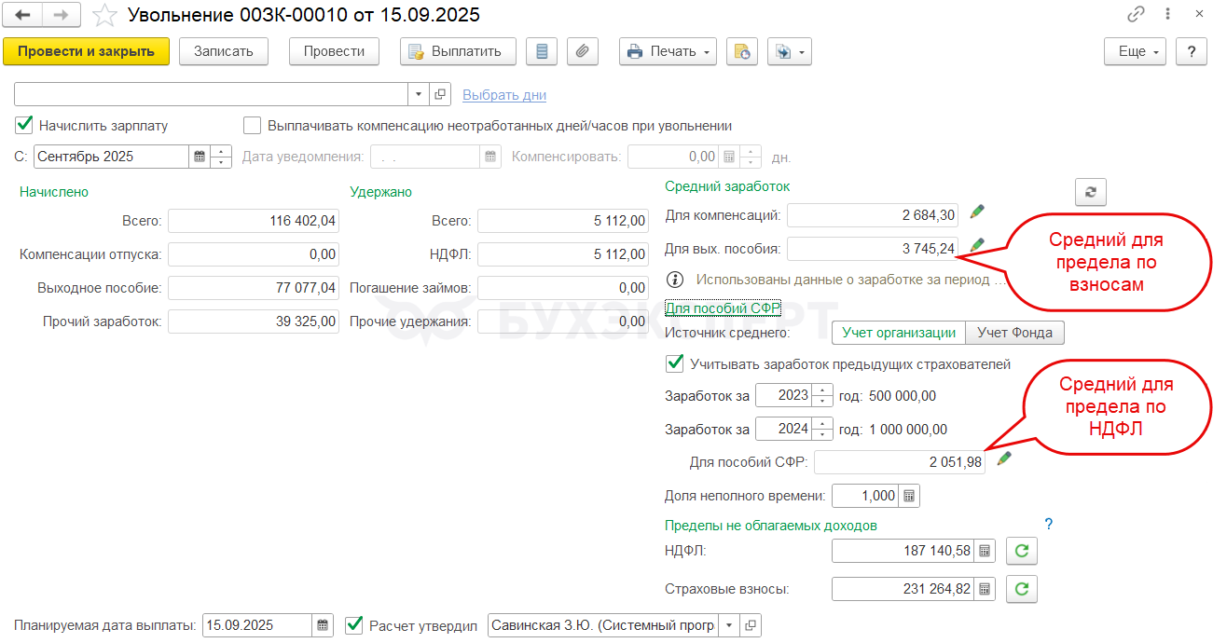Click the Погашение займов field
Screen dimensions: 1213x643
pyautogui.click(x=563, y=288)
